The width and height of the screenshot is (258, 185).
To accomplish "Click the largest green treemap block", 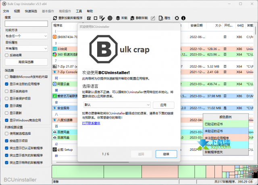I will coord(78,172).
